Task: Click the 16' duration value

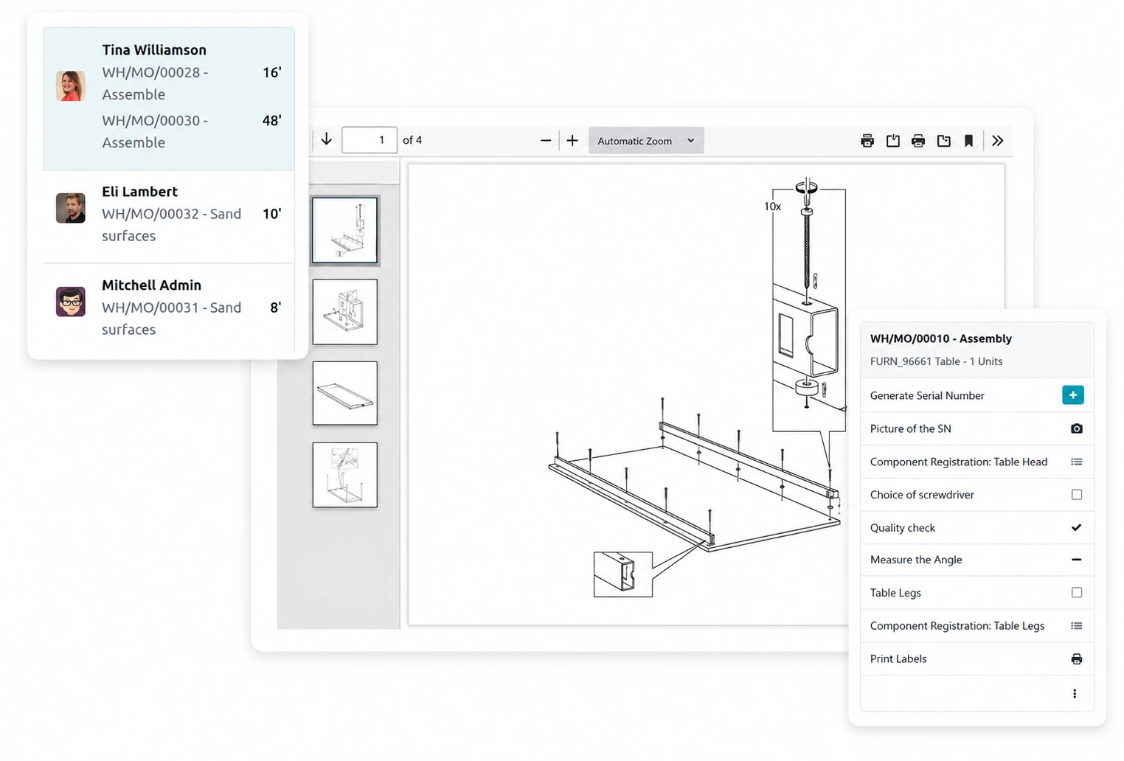Action: (x=272, y=72)
